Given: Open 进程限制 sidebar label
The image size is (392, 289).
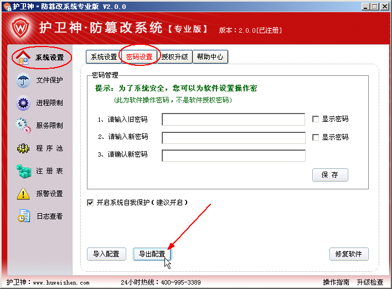Looking at the screenshot, I should (x=49, y=103).
